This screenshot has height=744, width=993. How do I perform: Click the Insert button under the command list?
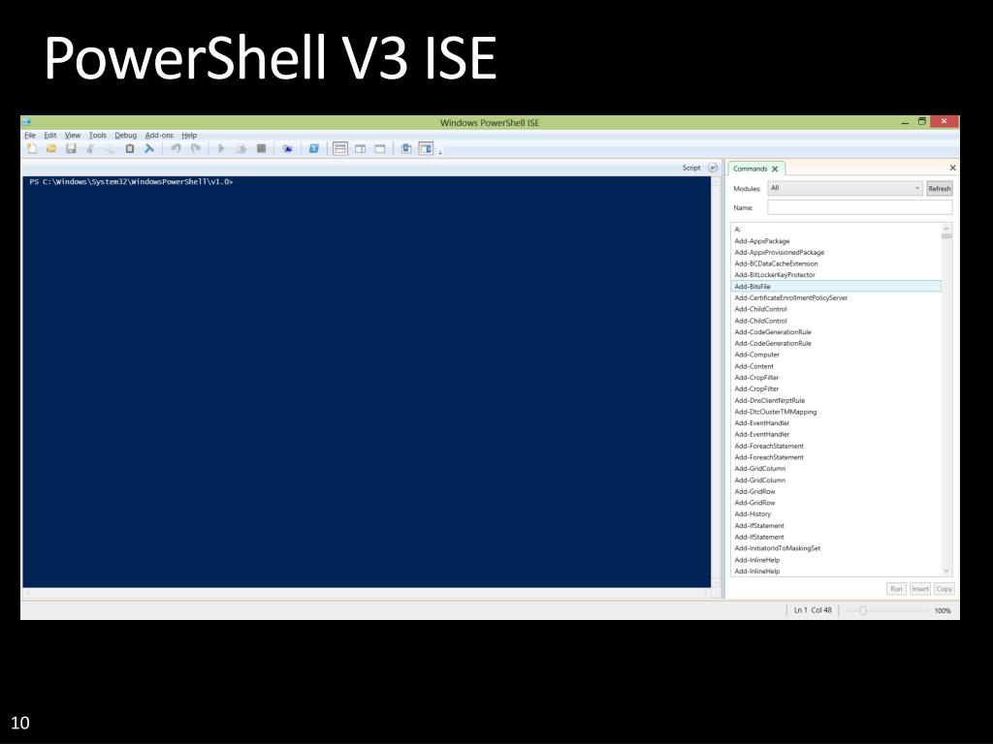click(919, 589)
